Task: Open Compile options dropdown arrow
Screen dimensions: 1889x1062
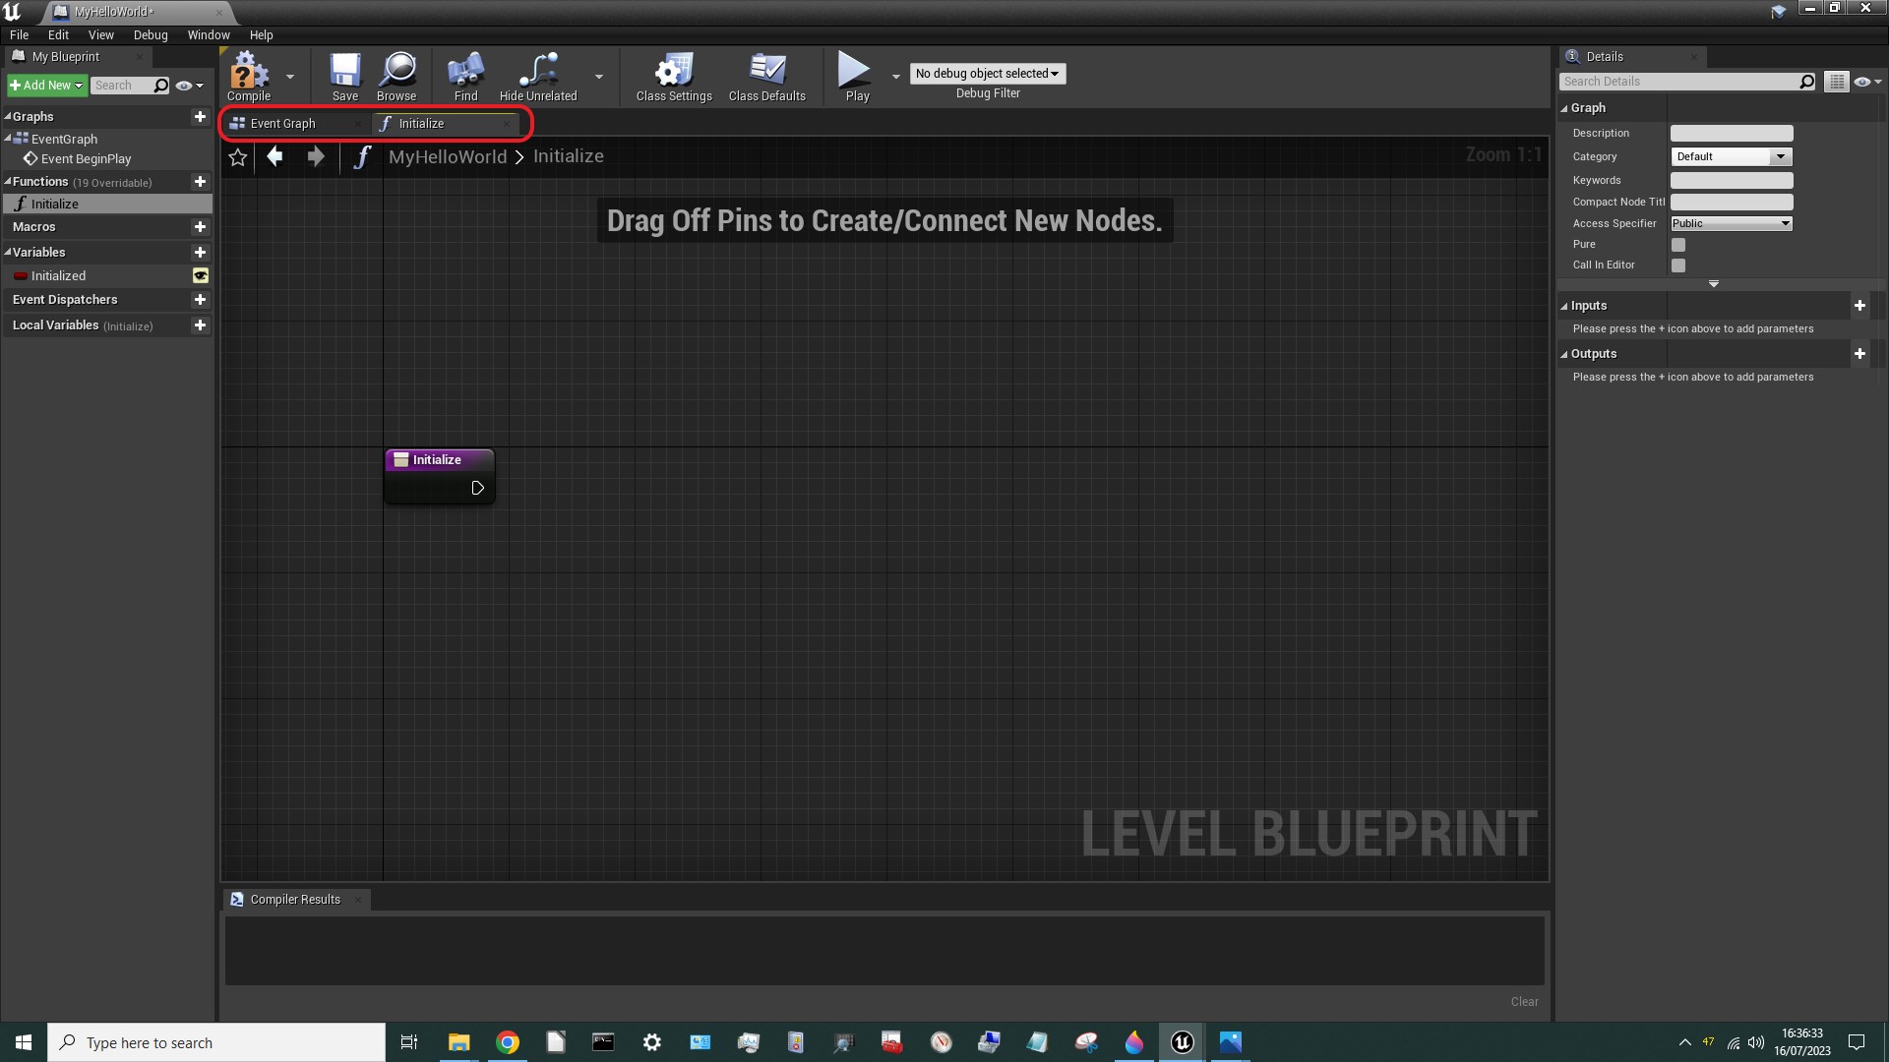Action: (290, 77)
